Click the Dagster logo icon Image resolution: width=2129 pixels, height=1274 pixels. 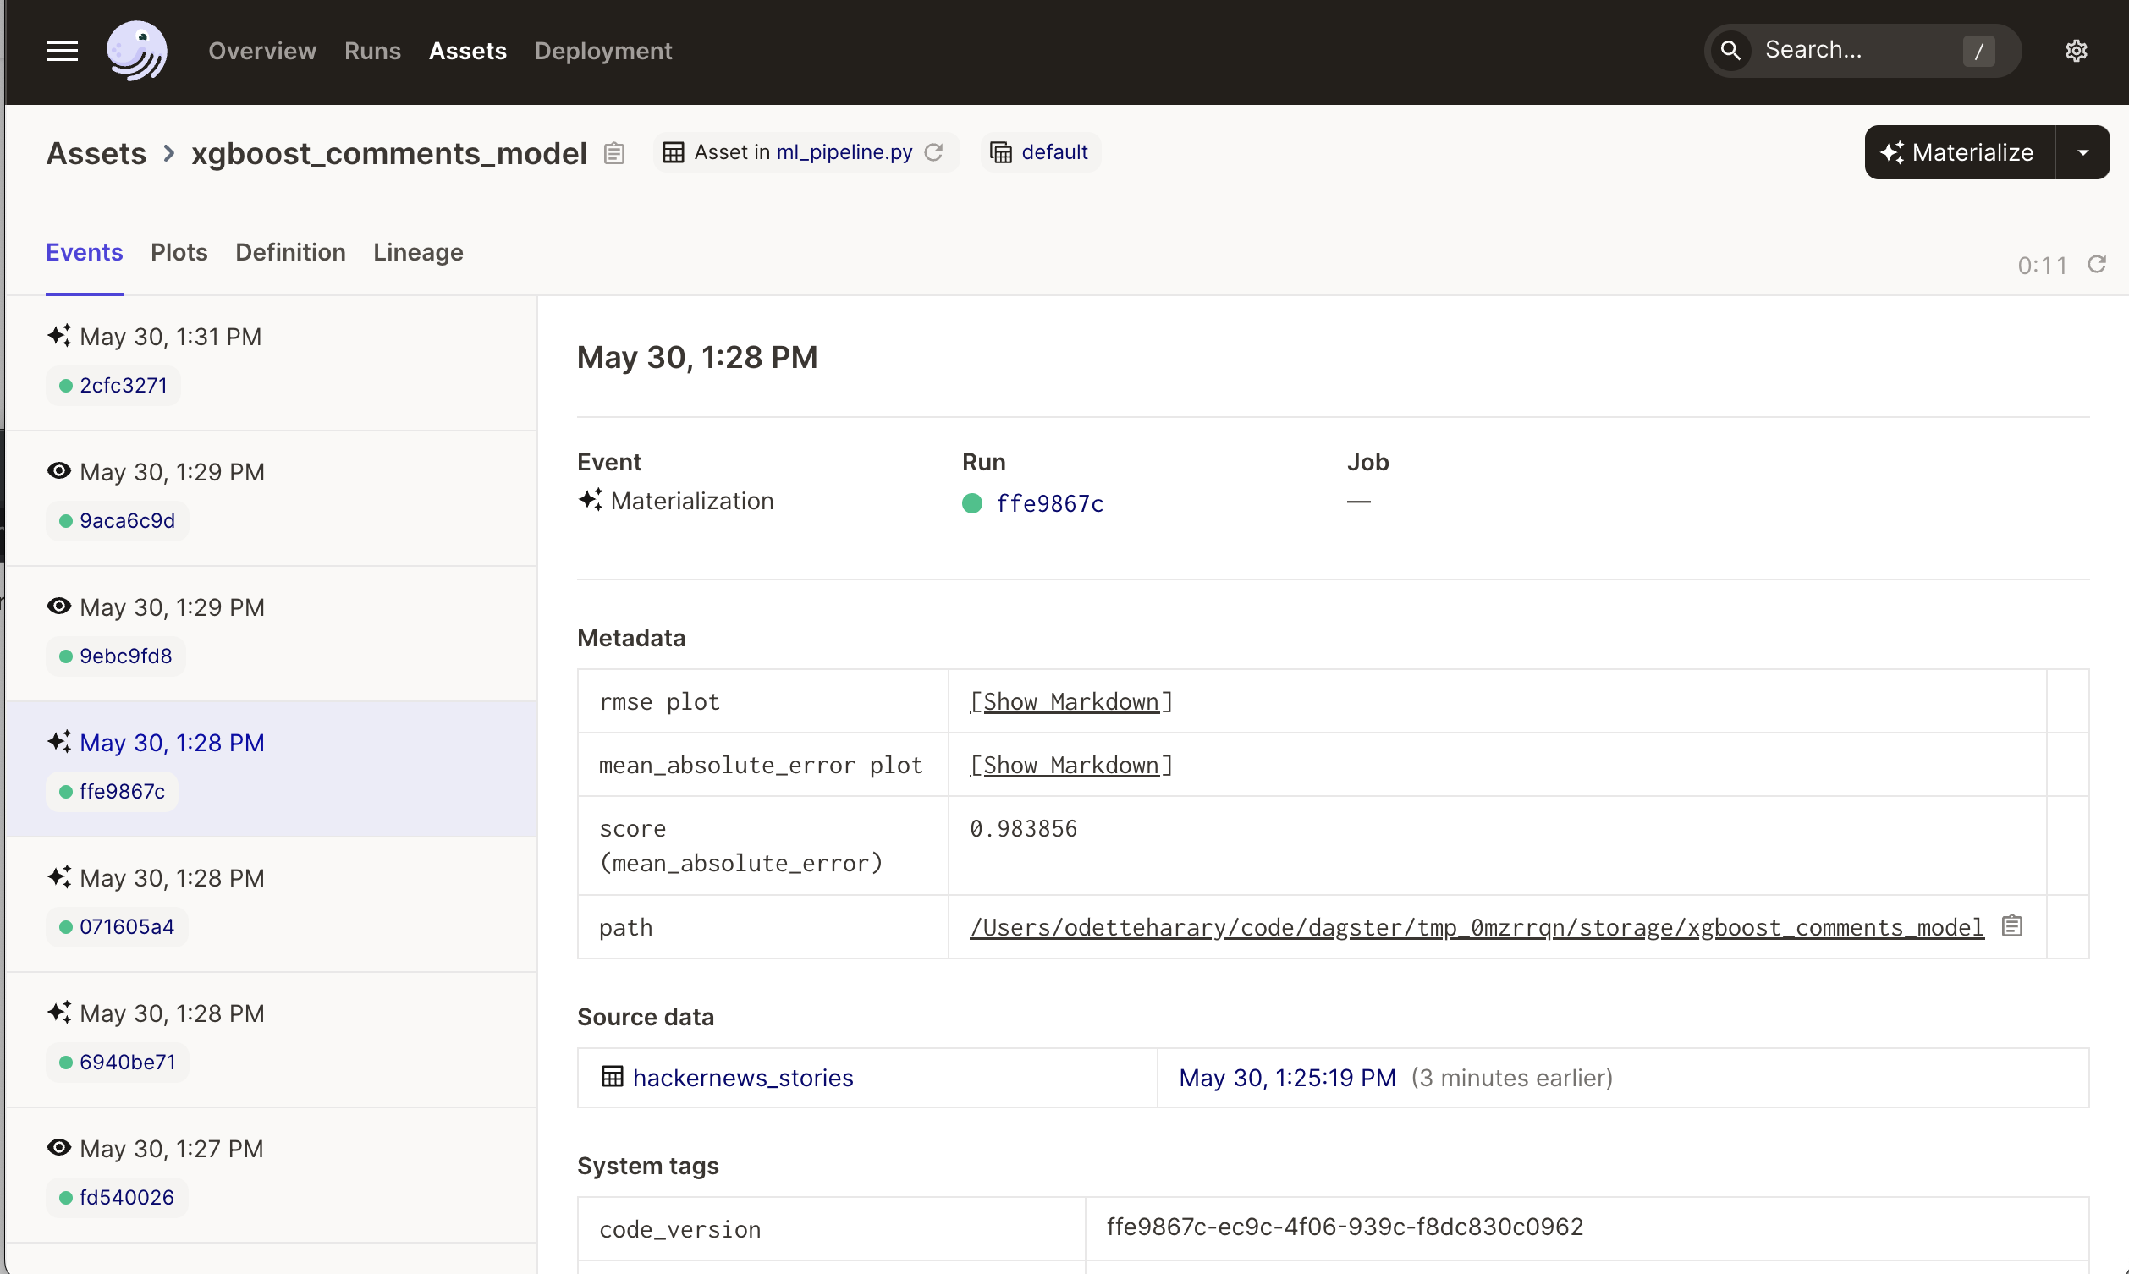(136, 50)
